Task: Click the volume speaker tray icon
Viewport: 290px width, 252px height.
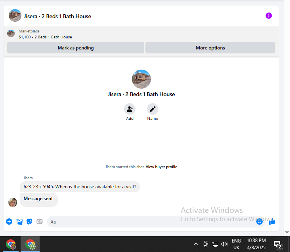Action: pos(224,244)
